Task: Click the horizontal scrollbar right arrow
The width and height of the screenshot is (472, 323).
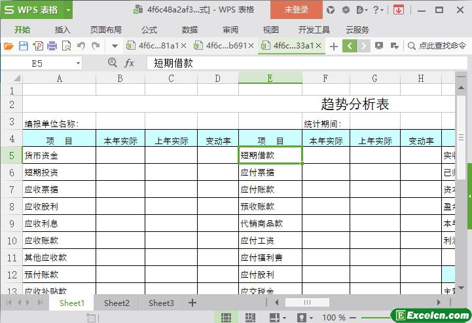Action: 439,302
